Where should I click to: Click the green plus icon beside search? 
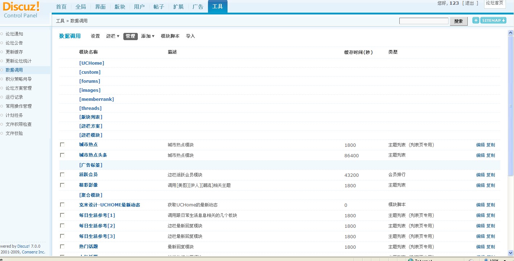[x=476, y=20]
